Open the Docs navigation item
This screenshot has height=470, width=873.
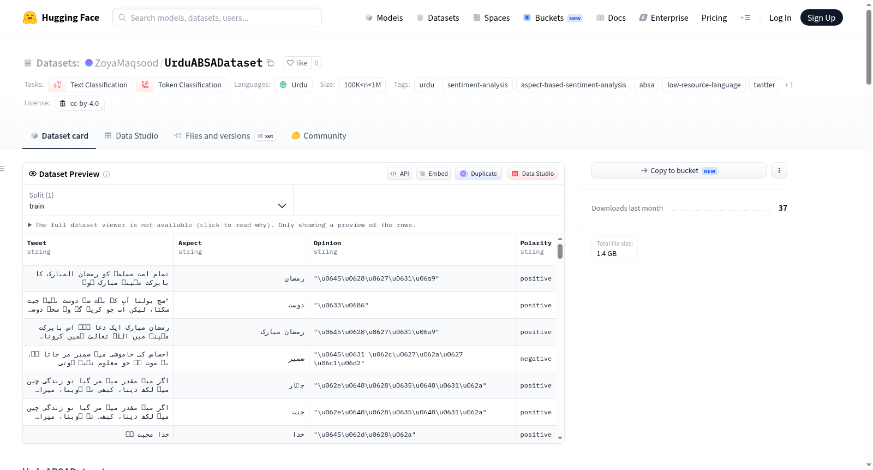coord(611,17)
